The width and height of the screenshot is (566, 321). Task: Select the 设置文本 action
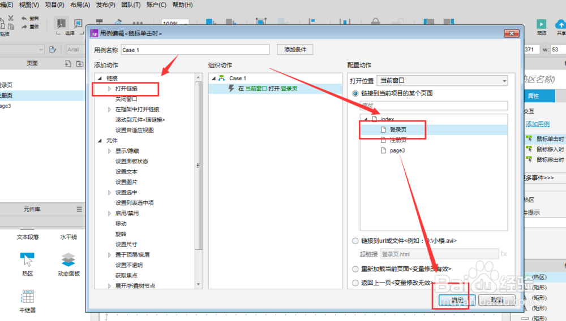[x=126, y=172]
